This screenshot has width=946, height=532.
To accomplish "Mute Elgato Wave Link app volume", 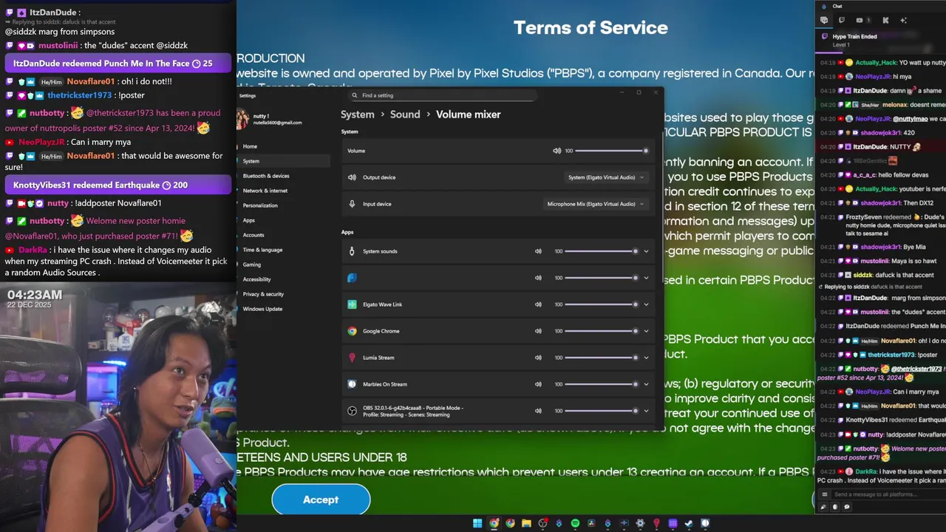I will click(538, 304).
